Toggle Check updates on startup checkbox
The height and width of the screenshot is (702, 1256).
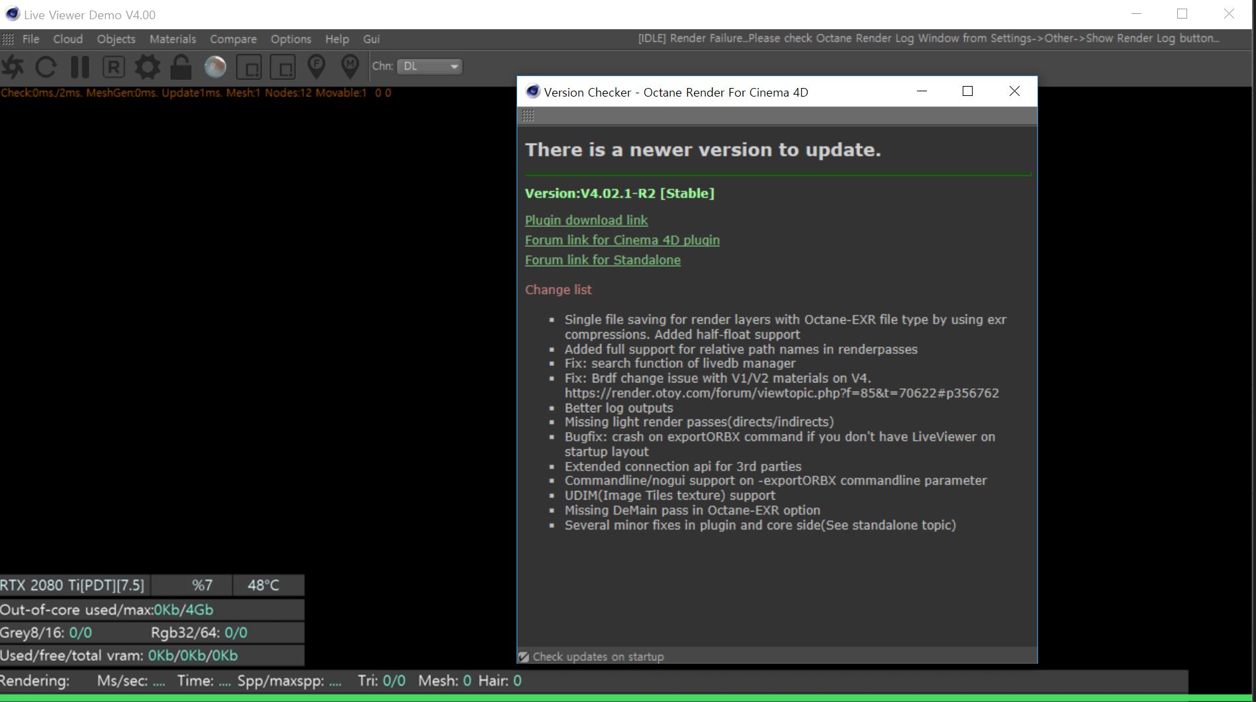tap(524, 657)
